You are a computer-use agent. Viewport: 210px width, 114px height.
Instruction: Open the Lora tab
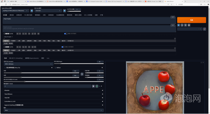pos(48,58)
